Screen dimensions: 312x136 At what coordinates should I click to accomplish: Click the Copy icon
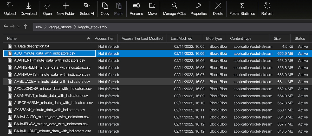(x=105, y=6)
